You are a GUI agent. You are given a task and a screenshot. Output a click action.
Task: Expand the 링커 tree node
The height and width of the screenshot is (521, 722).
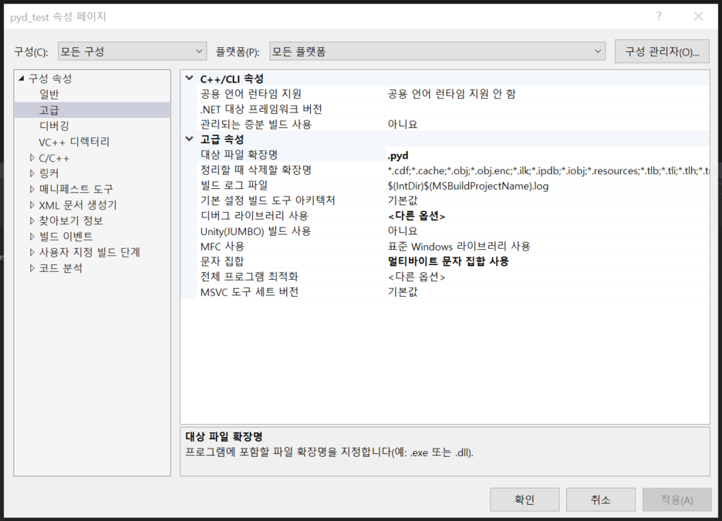pos(32,173)
